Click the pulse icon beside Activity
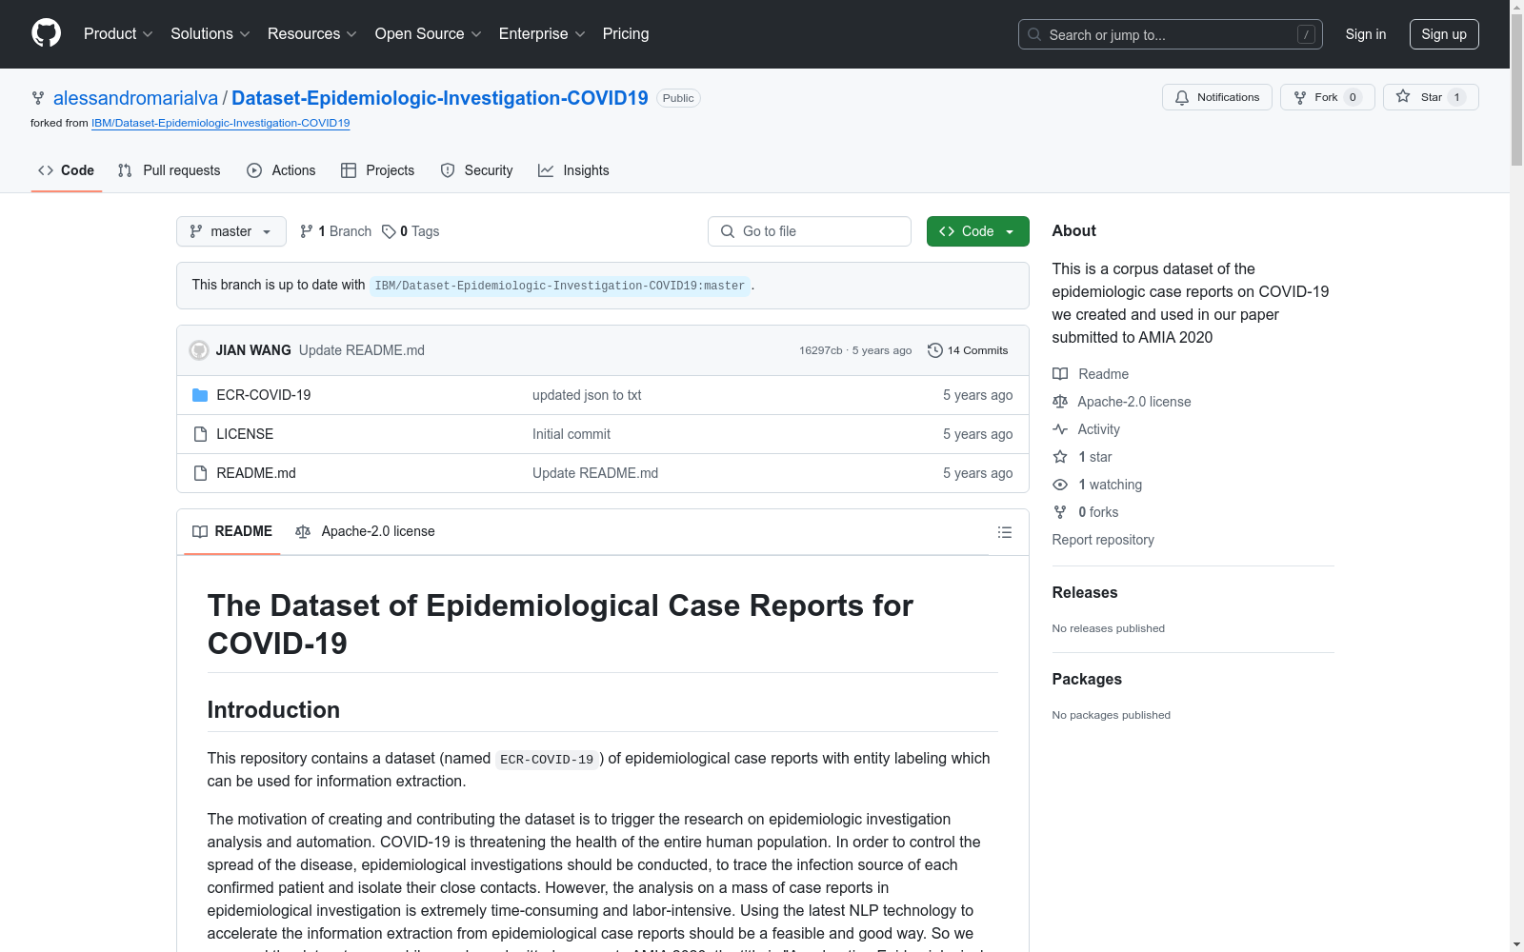Screen dimensions: 1524x952 [1060, 429]
